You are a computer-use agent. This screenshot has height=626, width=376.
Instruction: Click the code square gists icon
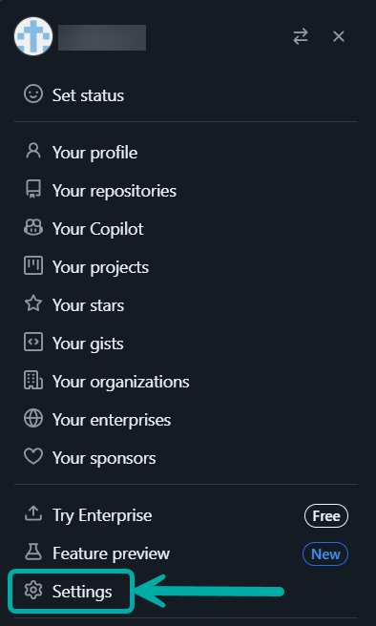coord(33,342)
